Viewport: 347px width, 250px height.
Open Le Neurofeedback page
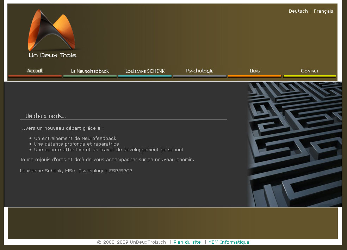click(x=90, y=71)
